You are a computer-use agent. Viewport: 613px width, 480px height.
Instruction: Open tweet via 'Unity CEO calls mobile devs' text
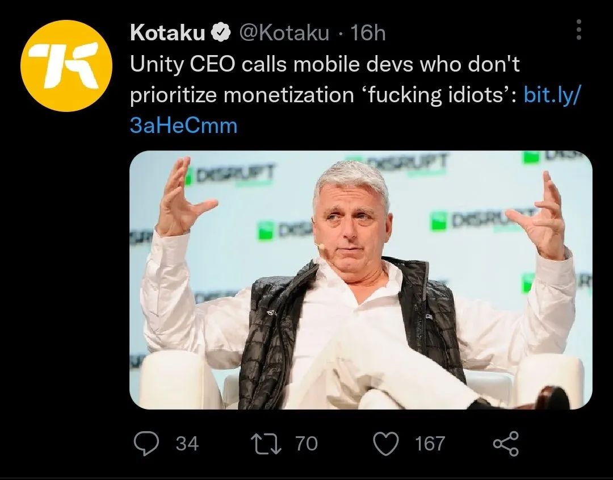(x=325, y=64)
